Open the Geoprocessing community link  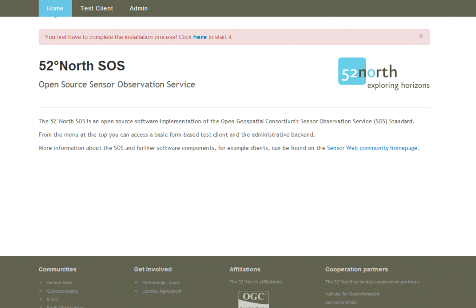tap(62, 291)
